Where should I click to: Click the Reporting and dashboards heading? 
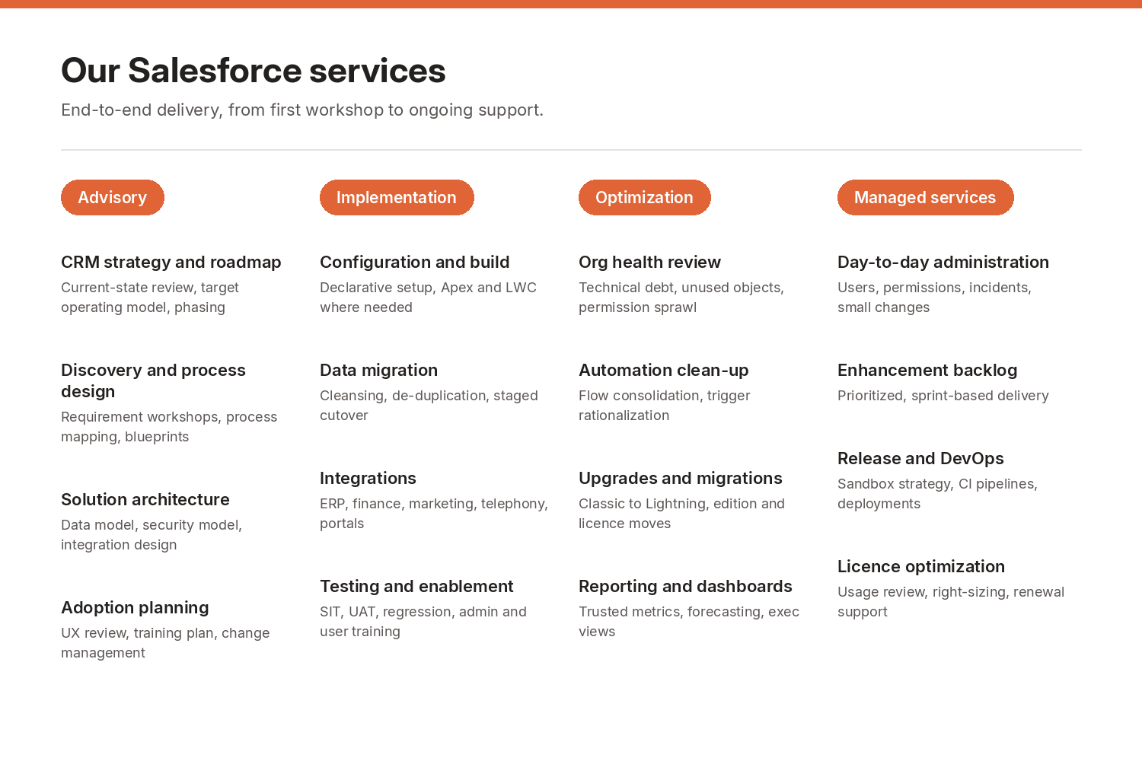685,586
